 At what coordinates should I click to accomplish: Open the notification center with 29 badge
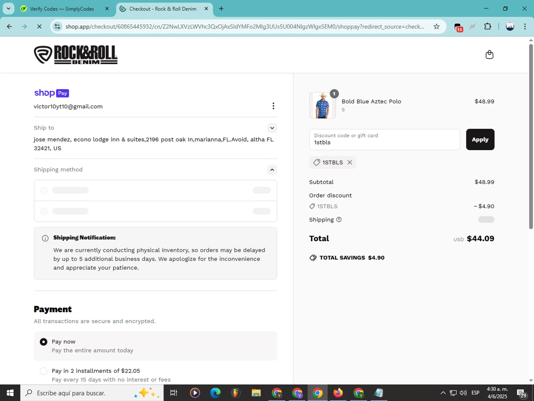(522, 394)
